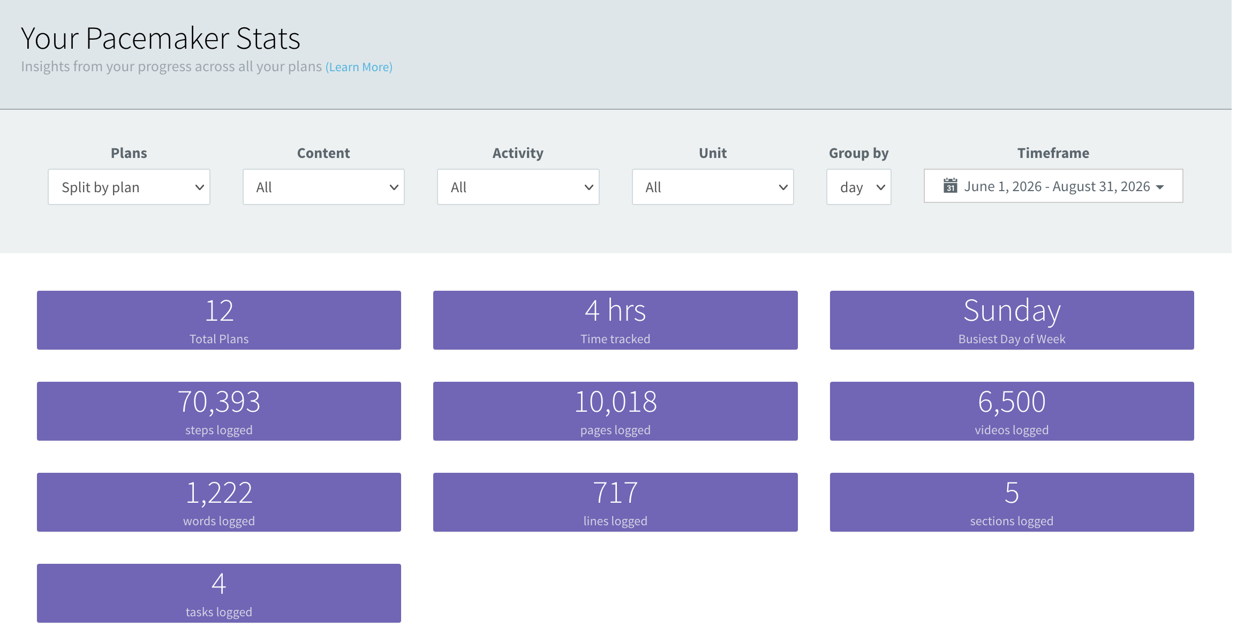Select the 4 tasks logged card
The height and width of the screenshot is (635, 1237).
pos(219,593)
